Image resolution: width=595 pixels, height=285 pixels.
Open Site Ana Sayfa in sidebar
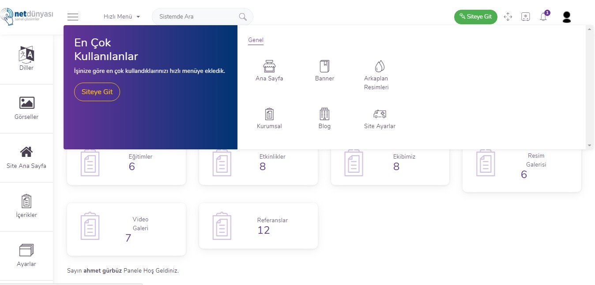pyautogui.click(x=26, y=157)
